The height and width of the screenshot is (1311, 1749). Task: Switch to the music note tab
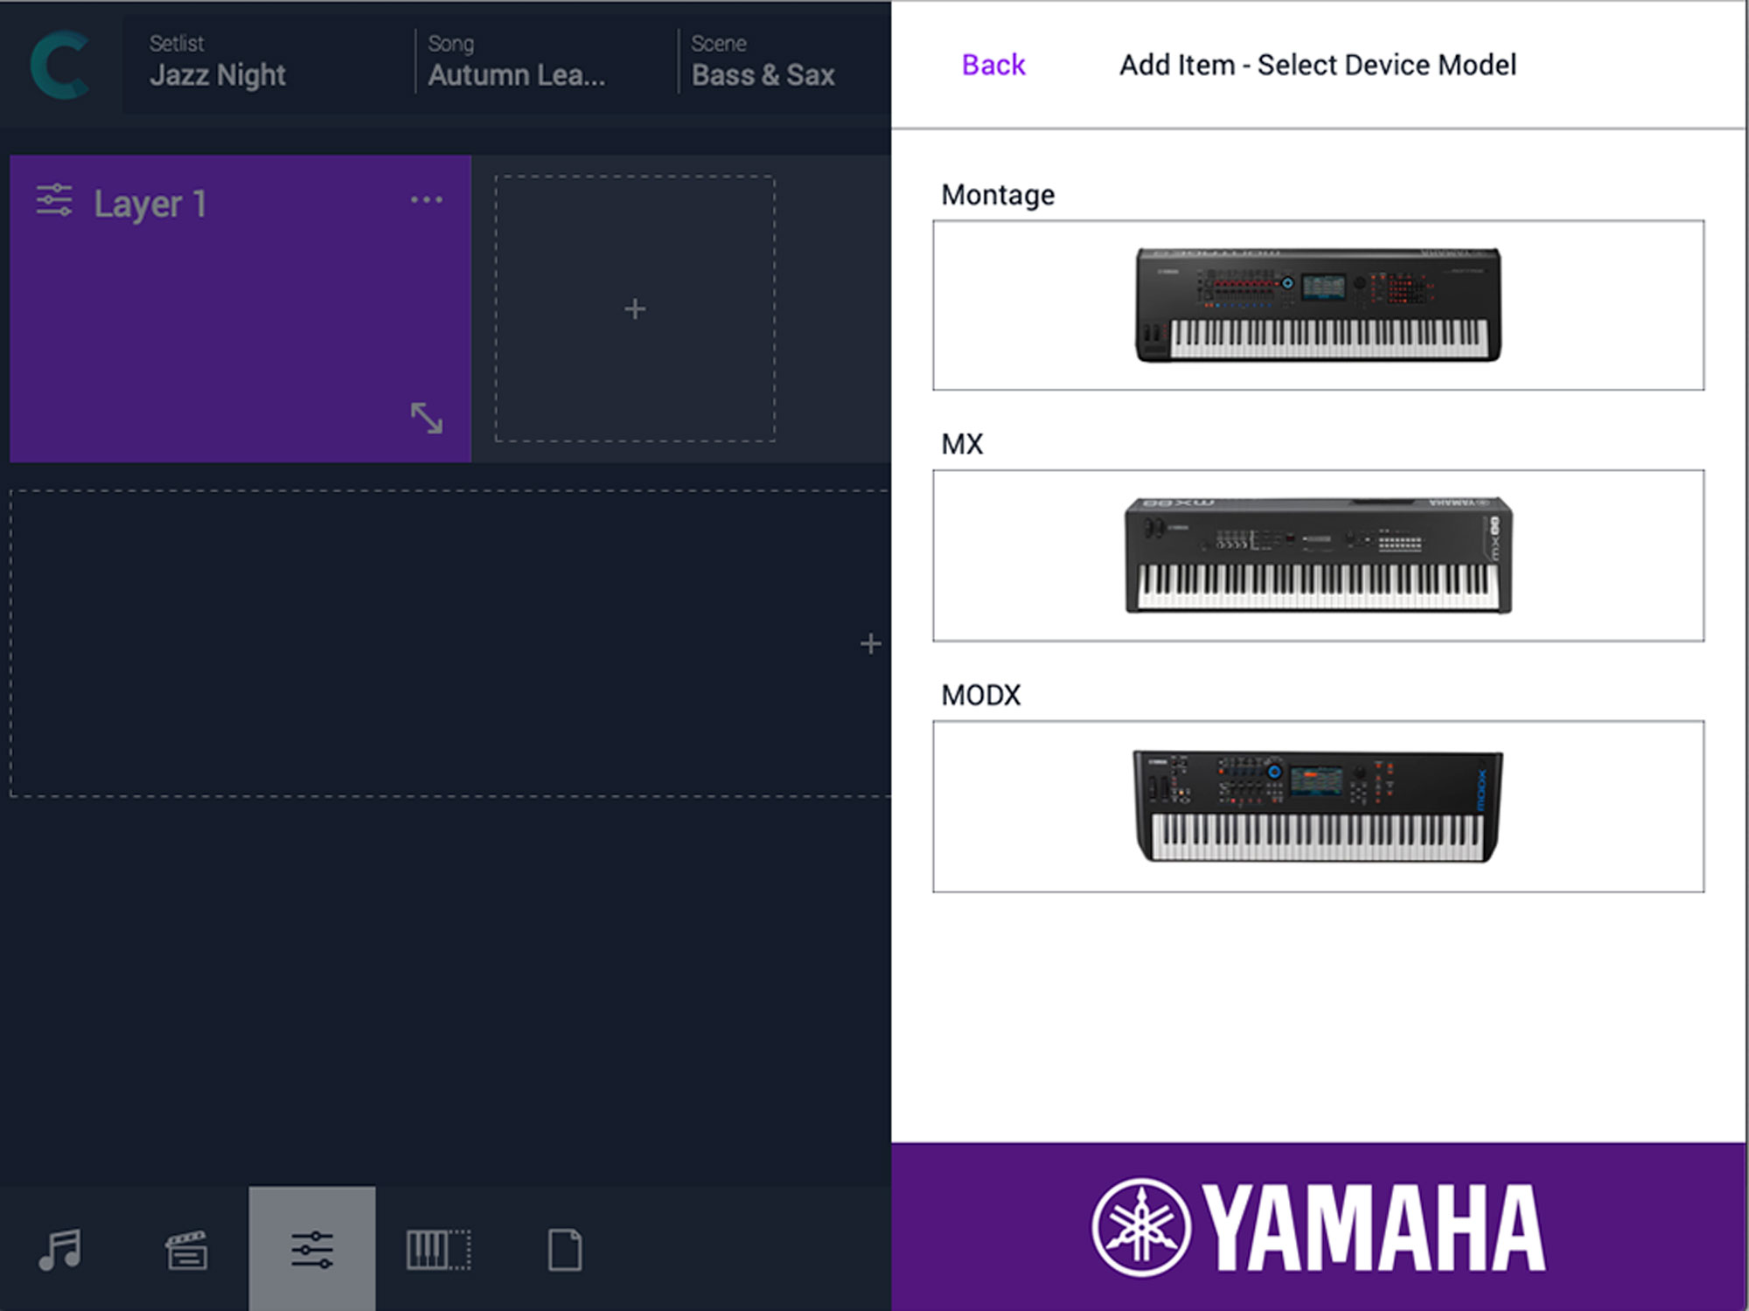60,1250
